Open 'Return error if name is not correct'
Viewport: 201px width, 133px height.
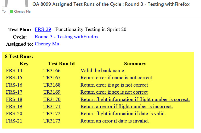pyautogui.click(x=116, y=78)
